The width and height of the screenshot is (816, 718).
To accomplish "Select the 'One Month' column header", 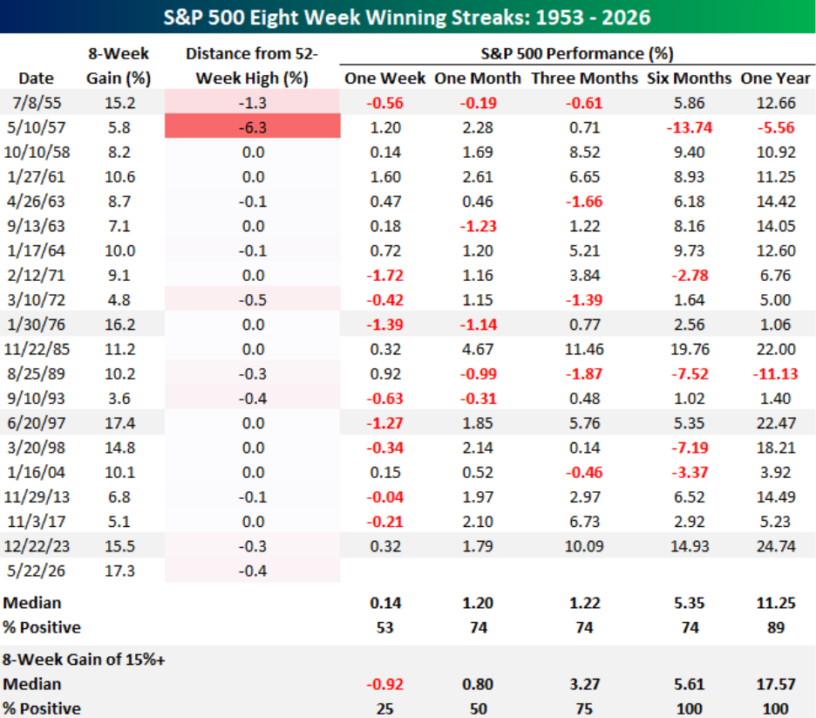I will tap(478, 79).
